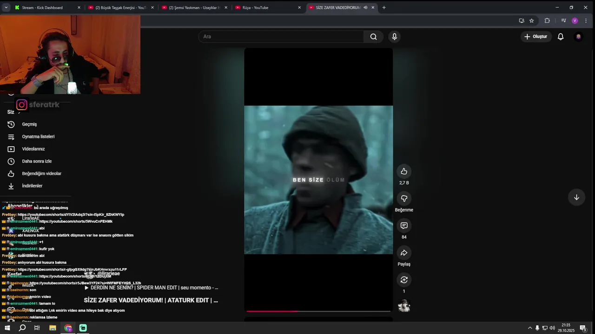Mute audio on SİZE ZAFER tab speaker
595x334 pixels.
(365, 7)
